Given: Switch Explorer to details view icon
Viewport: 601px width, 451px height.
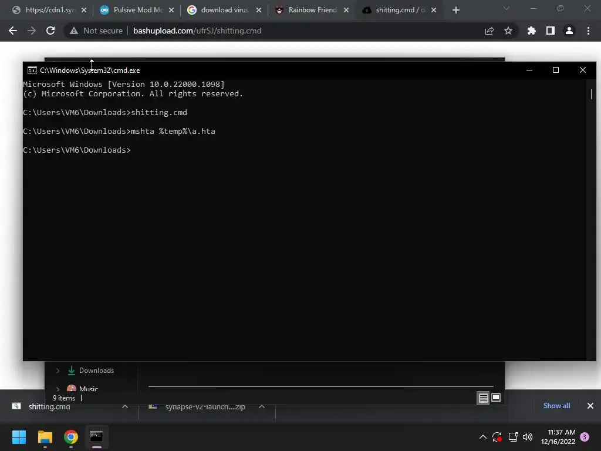Looking at the screenshot, I should [x=484, y=398].
